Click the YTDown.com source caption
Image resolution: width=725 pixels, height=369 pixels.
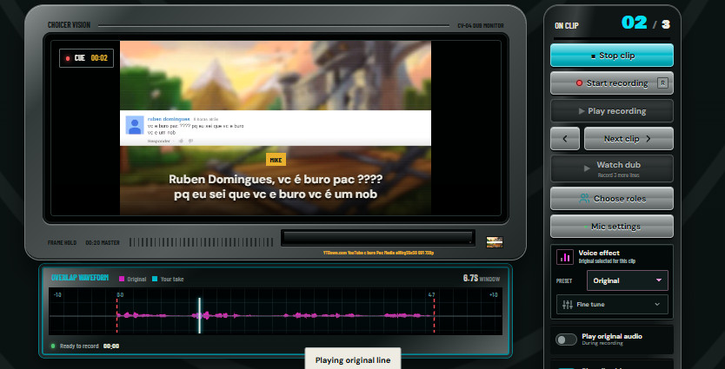[378, 253]
